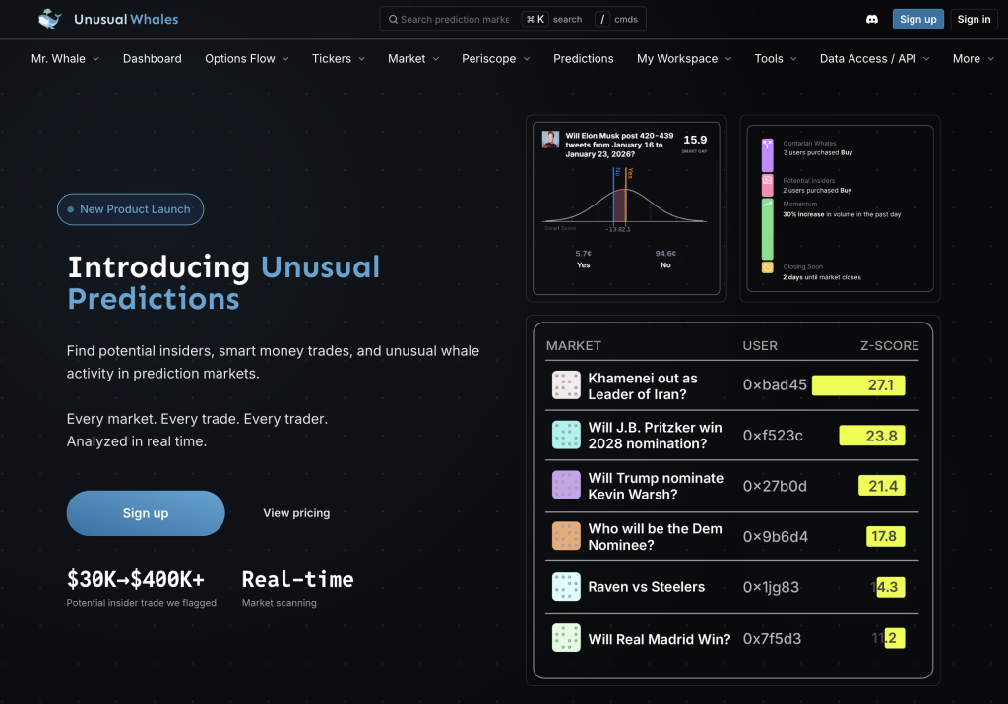Expand the Mr. Whale menu
The width and height of the screenshot is (1008, 704).
click(66, 58)
